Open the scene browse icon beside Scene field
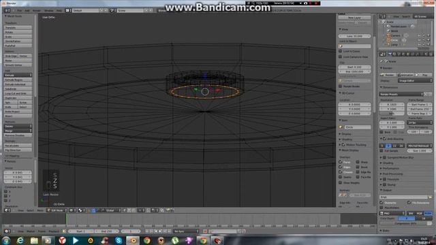436x245 pixels. [112, 10]
